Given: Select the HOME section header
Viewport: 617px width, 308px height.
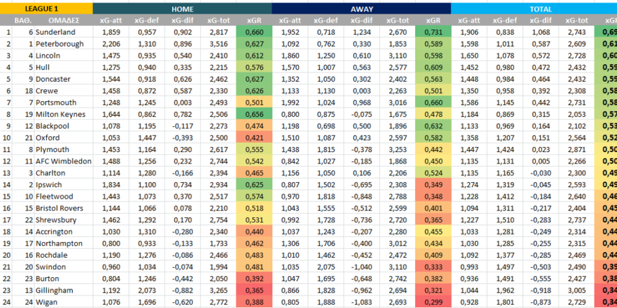Looking at the screenshot, I should (182, 9).
